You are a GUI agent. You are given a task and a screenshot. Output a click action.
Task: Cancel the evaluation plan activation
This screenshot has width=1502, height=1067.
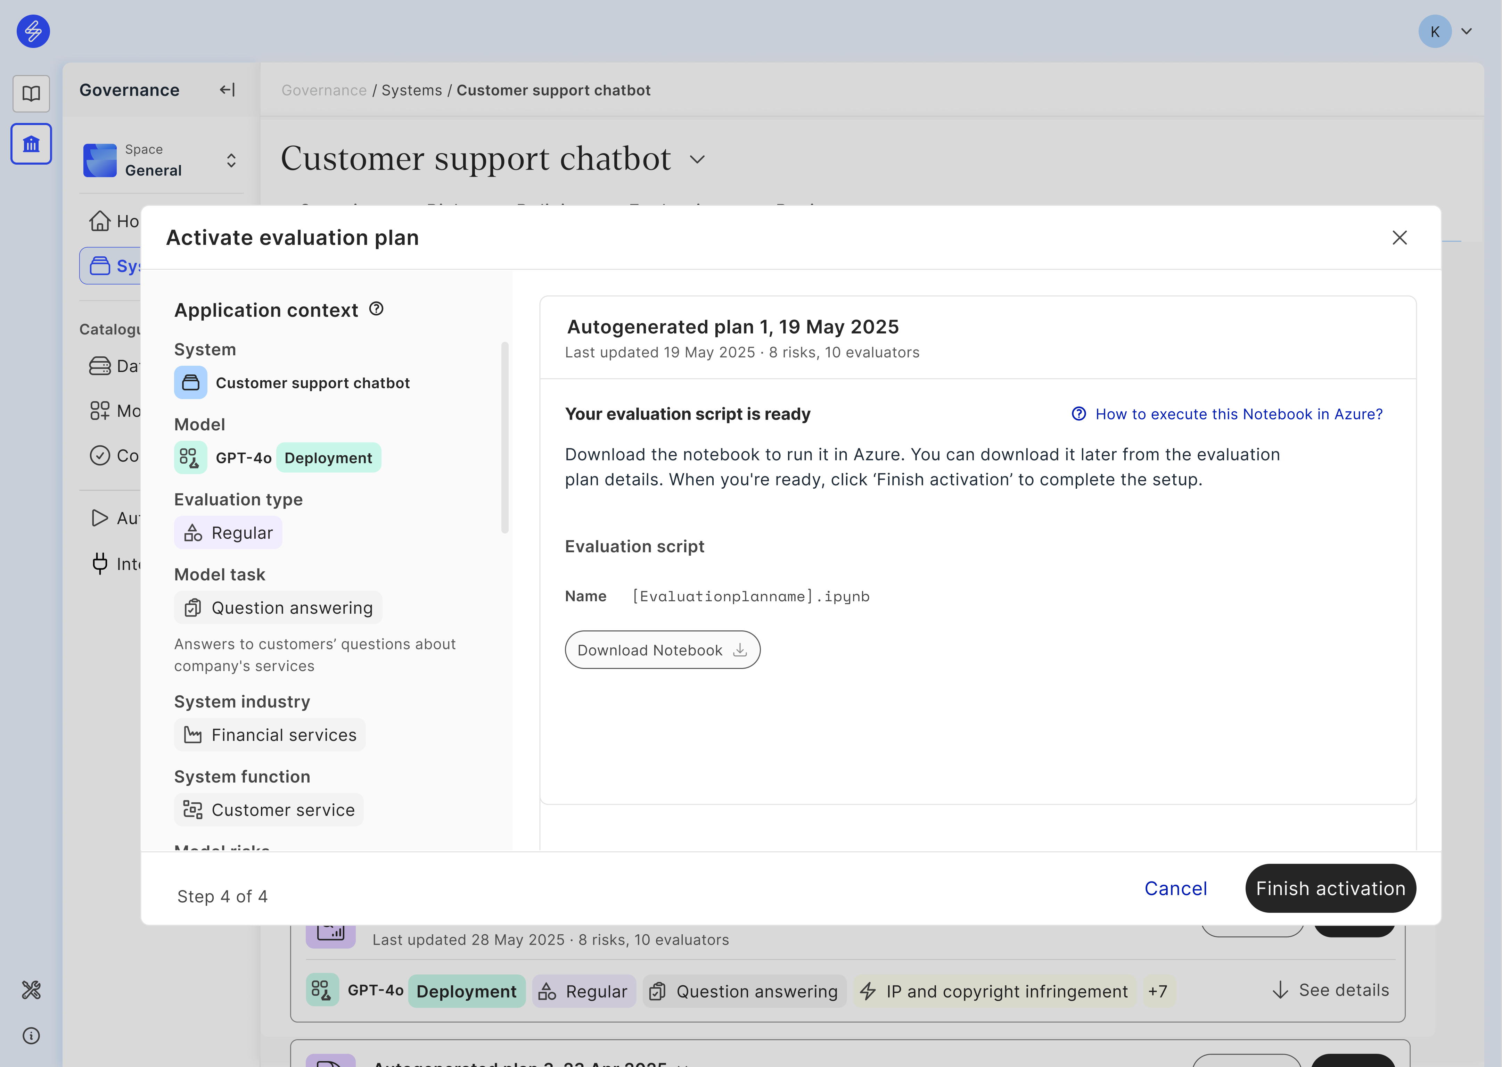[1175, 888]
